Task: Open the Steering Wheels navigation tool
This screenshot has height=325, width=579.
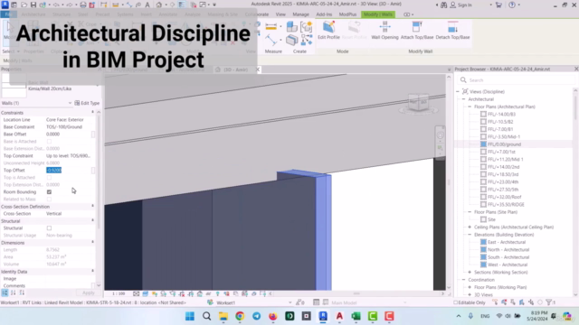Action: pyautogui.click(x=441, y=135)
